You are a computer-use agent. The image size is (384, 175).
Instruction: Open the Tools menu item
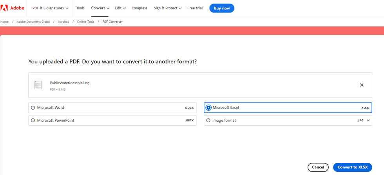80,8
